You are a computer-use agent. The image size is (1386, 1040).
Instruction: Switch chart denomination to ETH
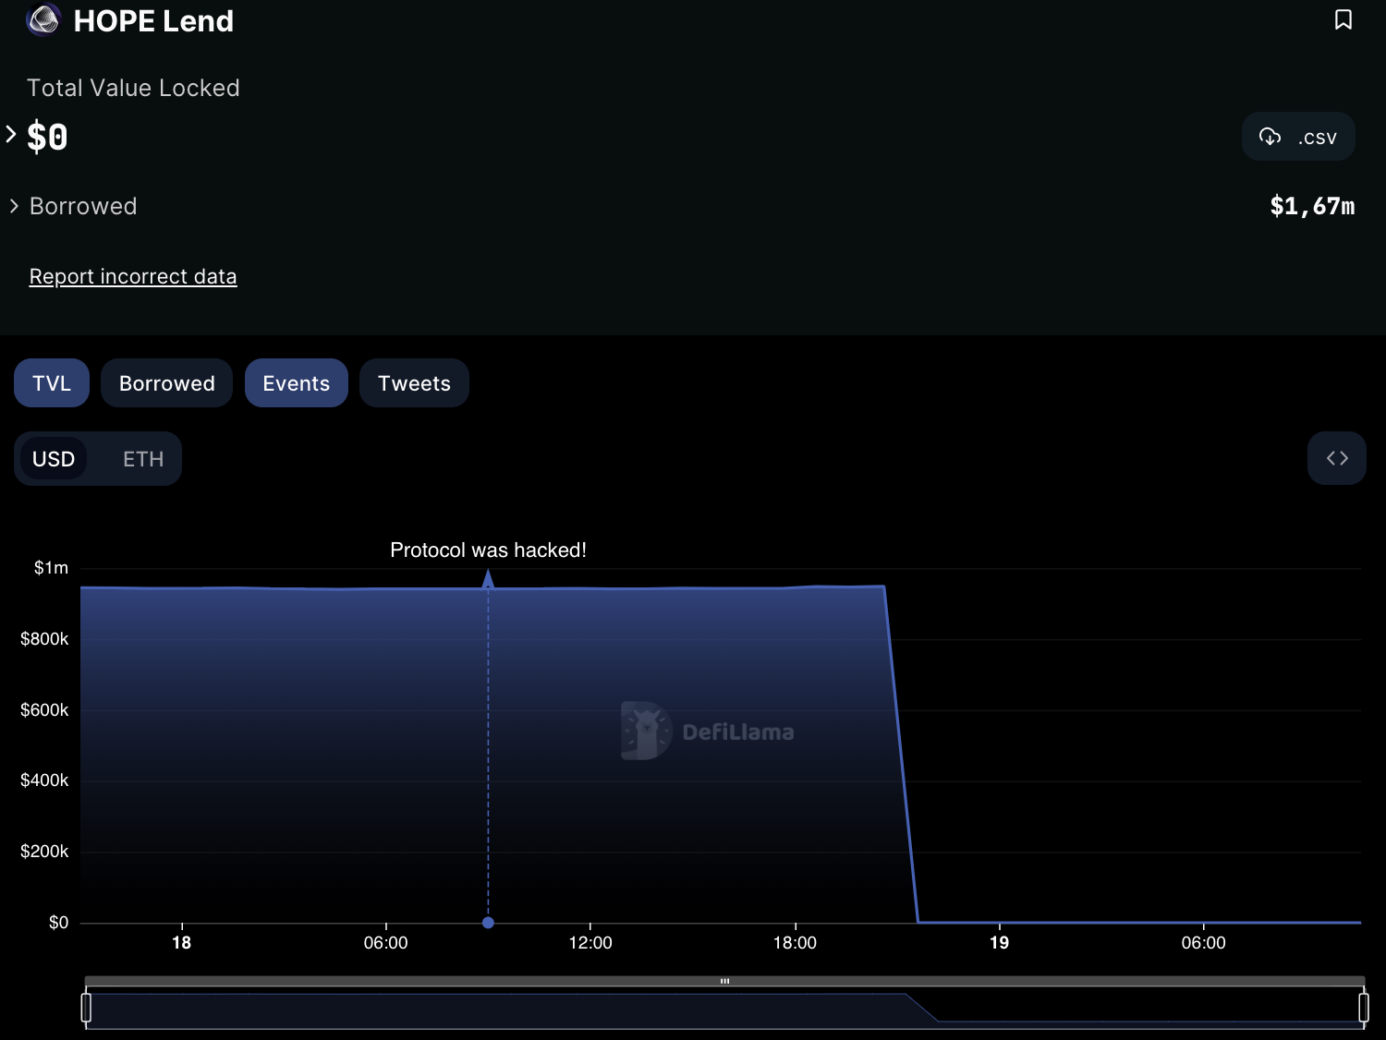pos(143,459)
